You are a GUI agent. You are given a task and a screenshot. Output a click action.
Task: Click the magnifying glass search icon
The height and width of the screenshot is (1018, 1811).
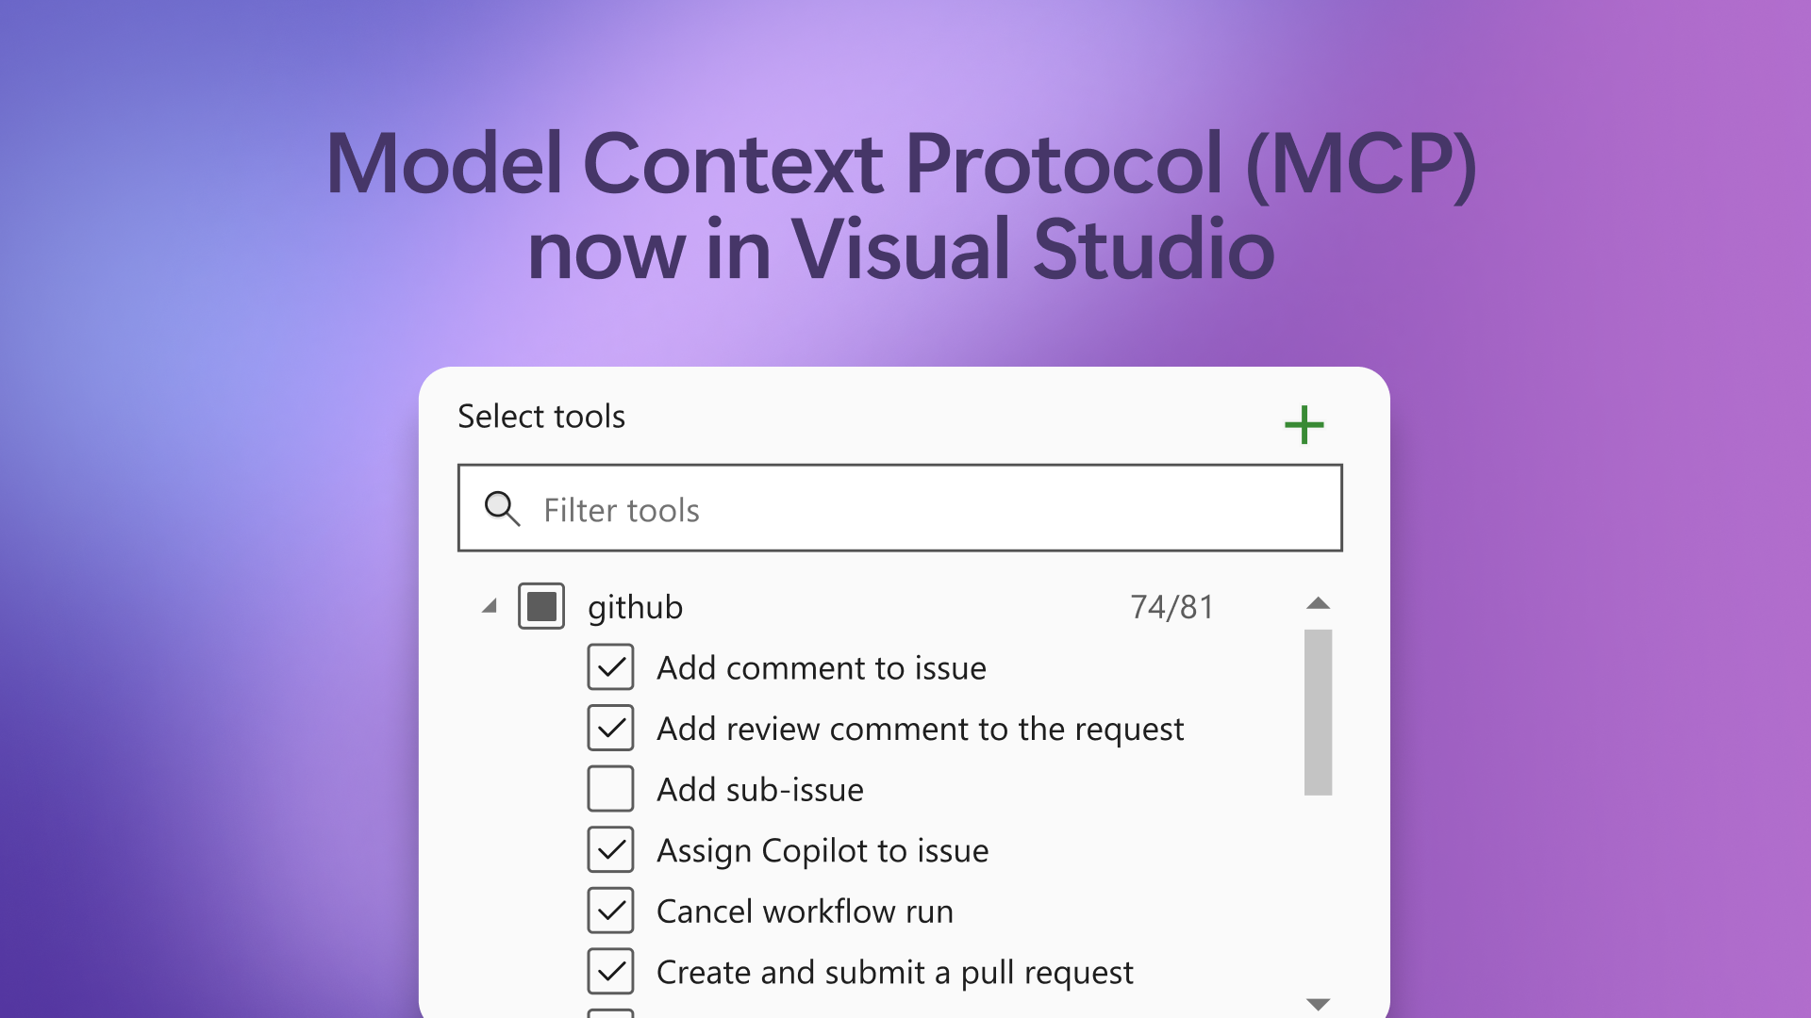point(501,509)
